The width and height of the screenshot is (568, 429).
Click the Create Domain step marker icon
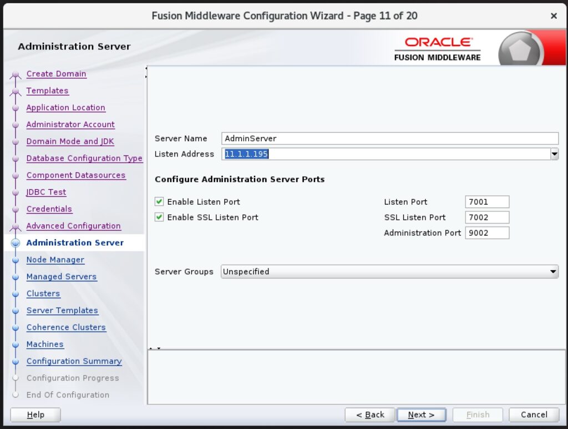point(15,75)
